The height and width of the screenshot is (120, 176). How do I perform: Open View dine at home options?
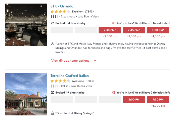click(70, 61)
